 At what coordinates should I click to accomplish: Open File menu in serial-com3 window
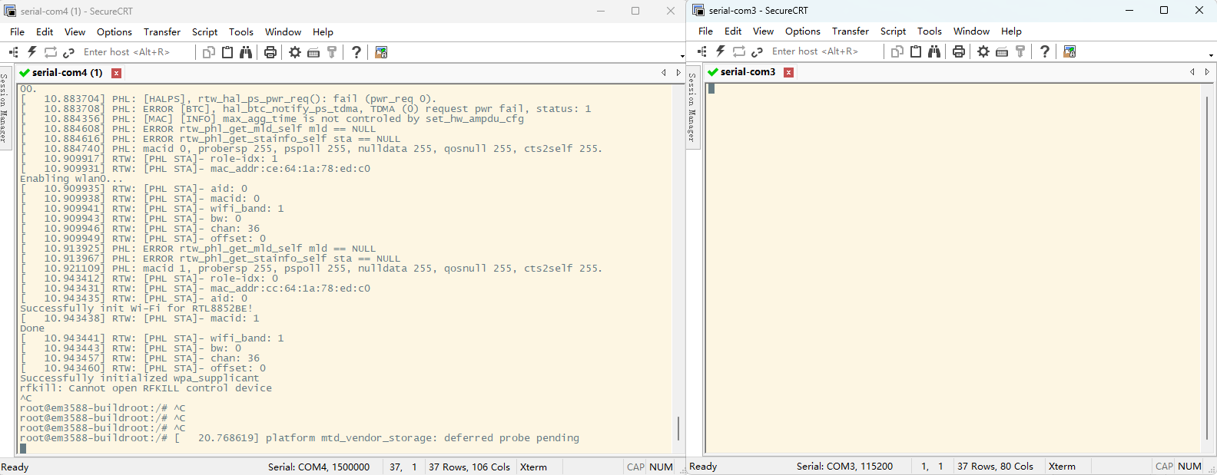pos(705,31)
